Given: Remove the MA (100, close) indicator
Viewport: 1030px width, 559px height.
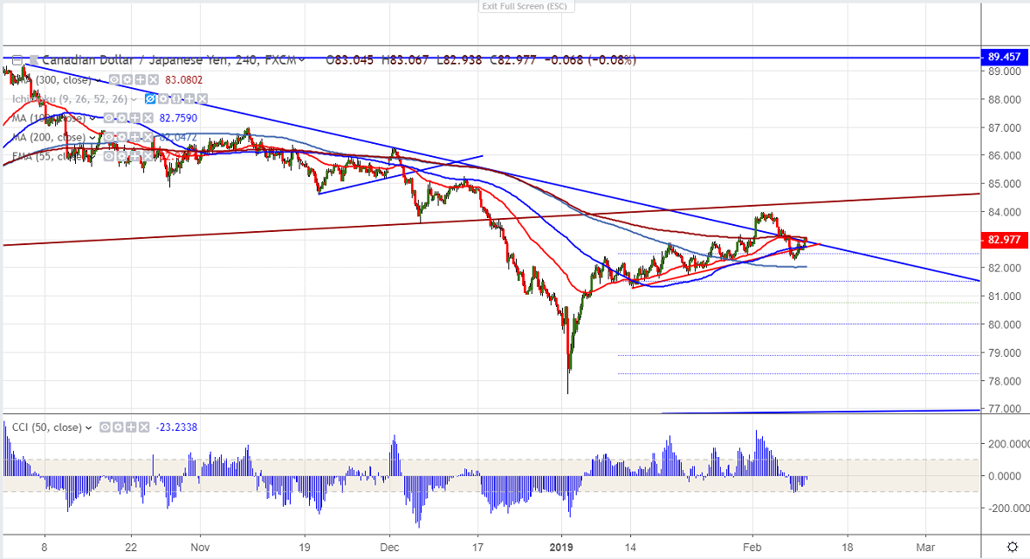Looking at the screenshot, I should click(148, 118).
